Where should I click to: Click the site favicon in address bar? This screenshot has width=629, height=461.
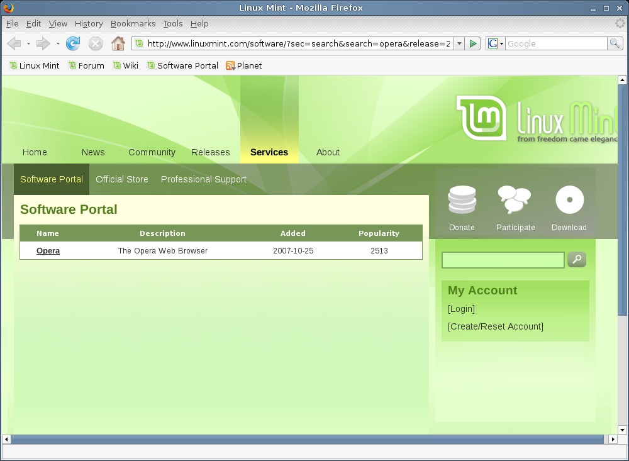(139, 43)
